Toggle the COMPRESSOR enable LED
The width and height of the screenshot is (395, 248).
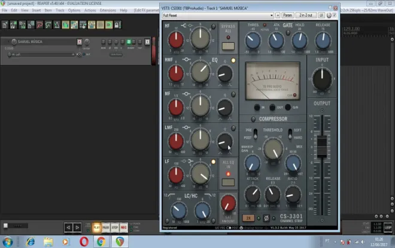coord(253,119)
